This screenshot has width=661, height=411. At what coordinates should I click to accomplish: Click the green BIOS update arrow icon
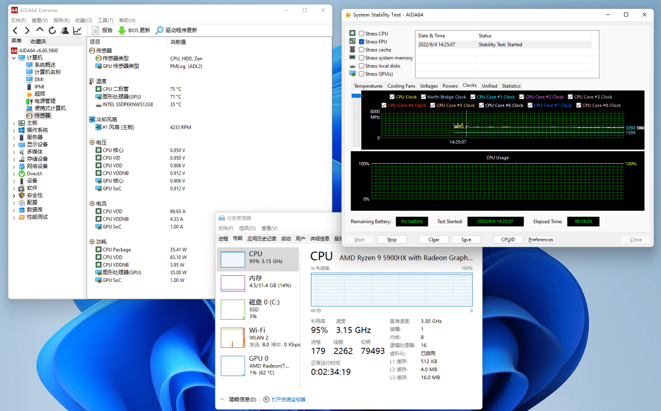click(x=122, y=30)
